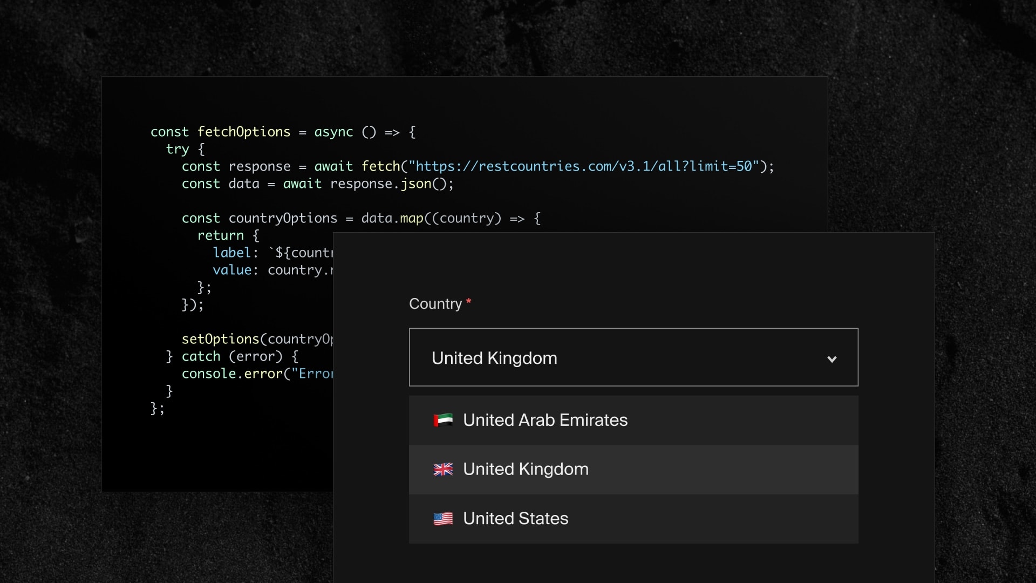Viewport: 1036px width, 583px height.
Task: Click the chevron arrow in Country field
Action: click(832, 359)
